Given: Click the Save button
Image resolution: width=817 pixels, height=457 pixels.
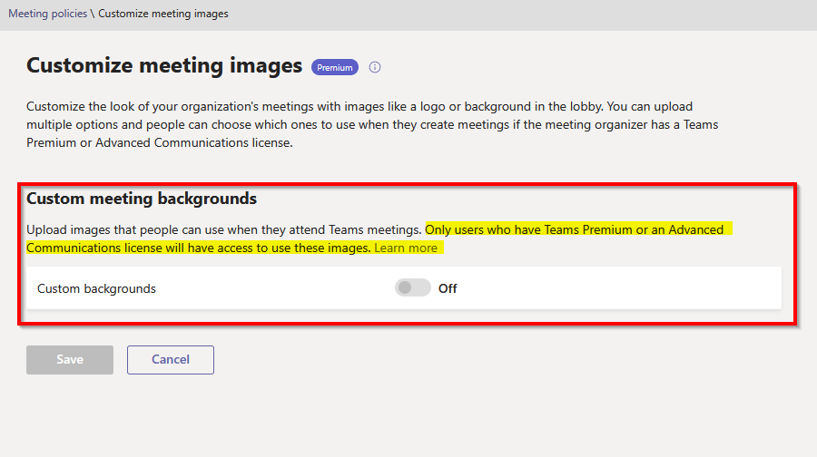Looking at the screenshot, I should click(70, 360).
